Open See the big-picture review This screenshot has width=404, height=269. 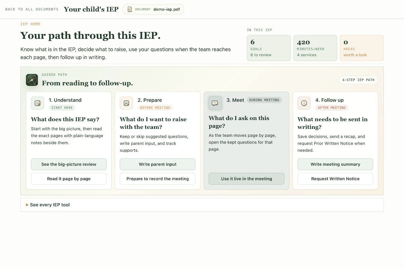click(69, 164)
